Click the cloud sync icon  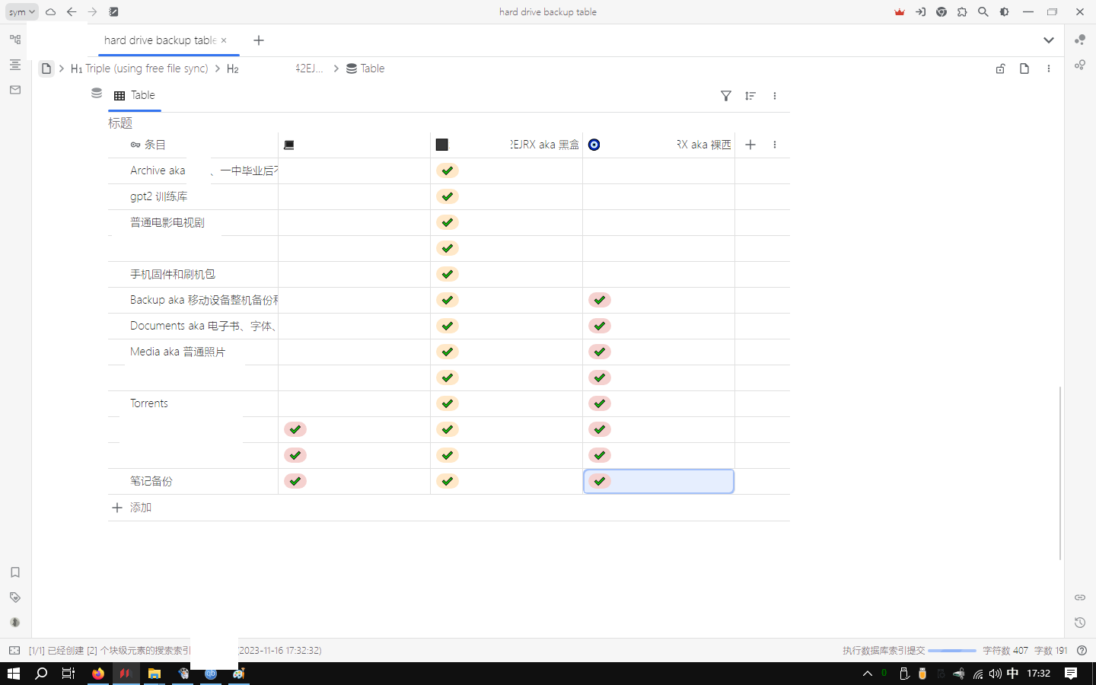(x=50, y=12)
